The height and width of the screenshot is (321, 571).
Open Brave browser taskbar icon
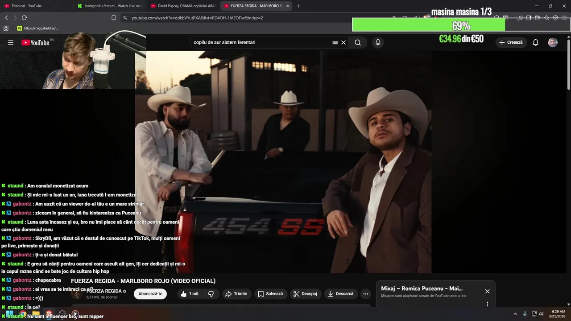49,314
